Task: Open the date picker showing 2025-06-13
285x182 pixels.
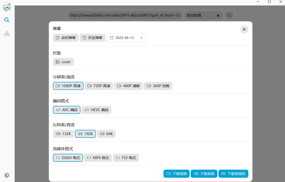Action: 124,38
